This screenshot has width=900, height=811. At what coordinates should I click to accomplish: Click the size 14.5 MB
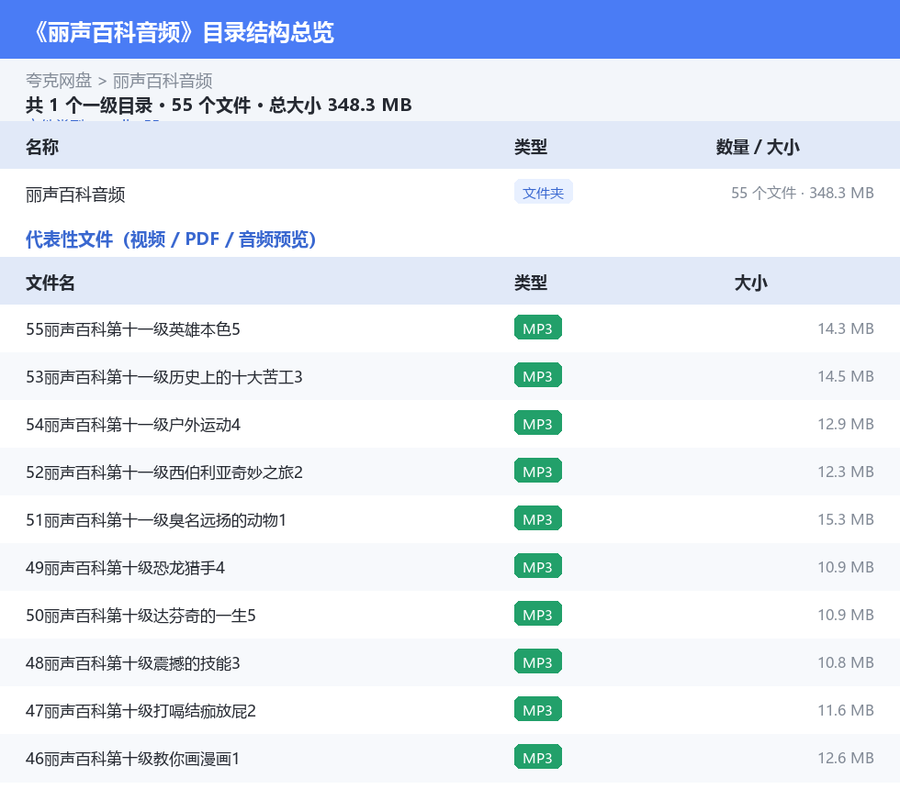(846, 376)
